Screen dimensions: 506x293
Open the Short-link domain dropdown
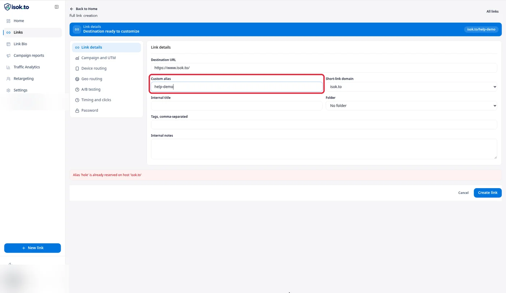click(x=411, y=86)
